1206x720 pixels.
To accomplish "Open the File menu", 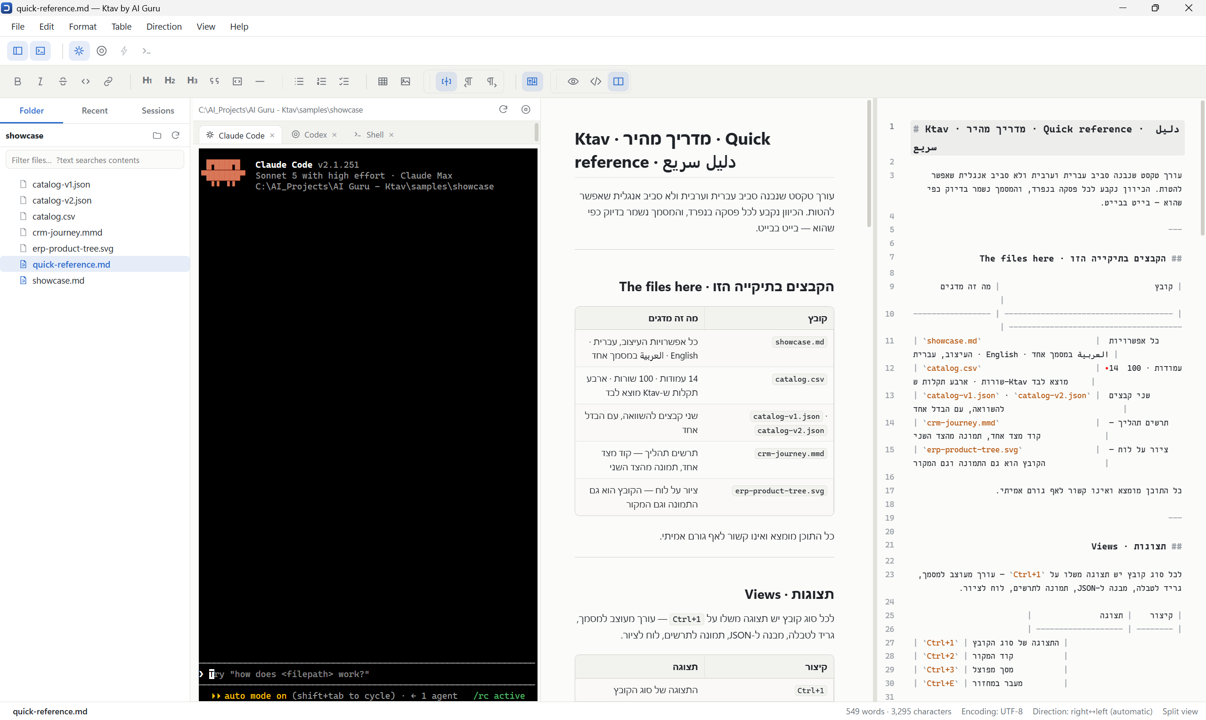I will [18, 27].
